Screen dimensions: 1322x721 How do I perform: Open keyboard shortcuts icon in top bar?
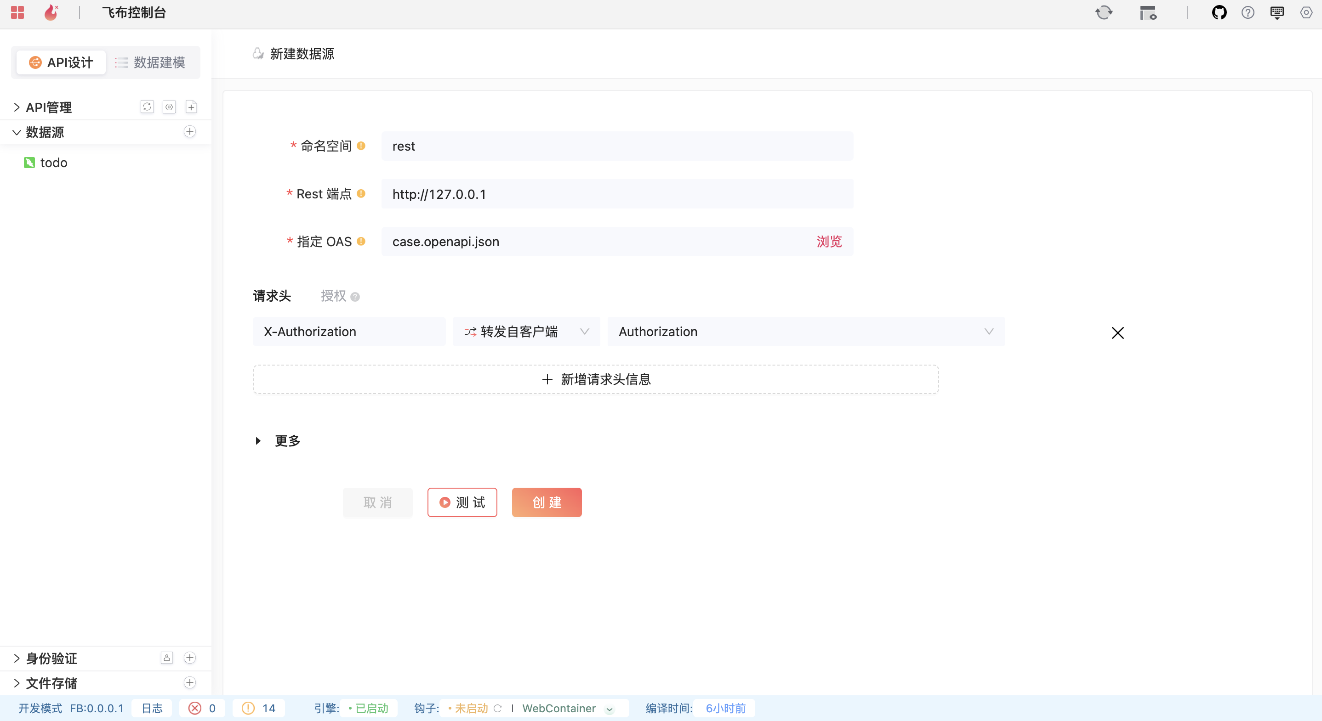point(1277,13)
